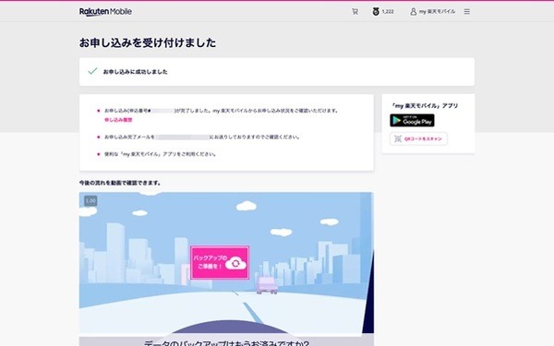Viewport: 554px width, 346px height.
Task: Click the 今後の流れを動画で確認できます text
Action: [x=120, y=183]
